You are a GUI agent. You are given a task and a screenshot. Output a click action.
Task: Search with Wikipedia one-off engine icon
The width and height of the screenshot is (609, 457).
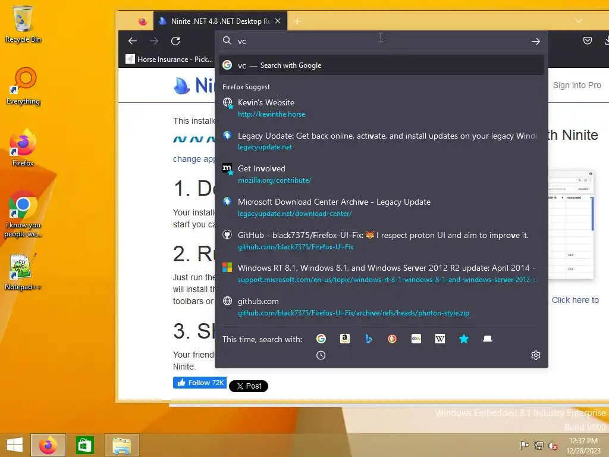pyautogui.click(x=440, y=339)
